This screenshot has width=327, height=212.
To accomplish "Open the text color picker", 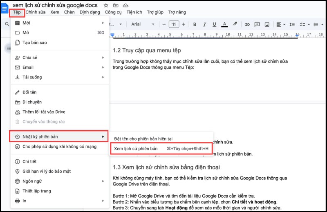I will point(224,25).
